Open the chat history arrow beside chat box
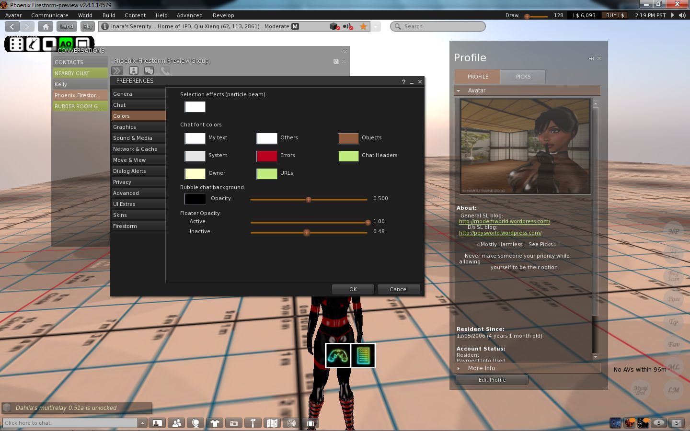Screen dimensions: 690x431 (x=142, y=423)
